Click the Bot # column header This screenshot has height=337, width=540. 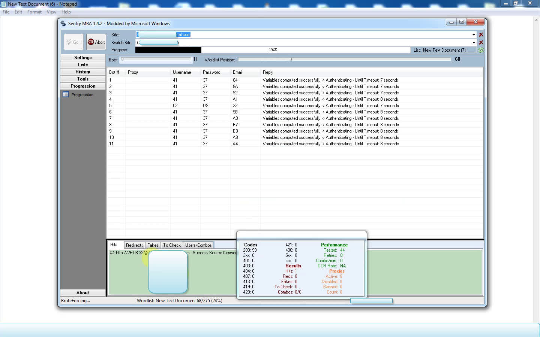coord(114,72)
